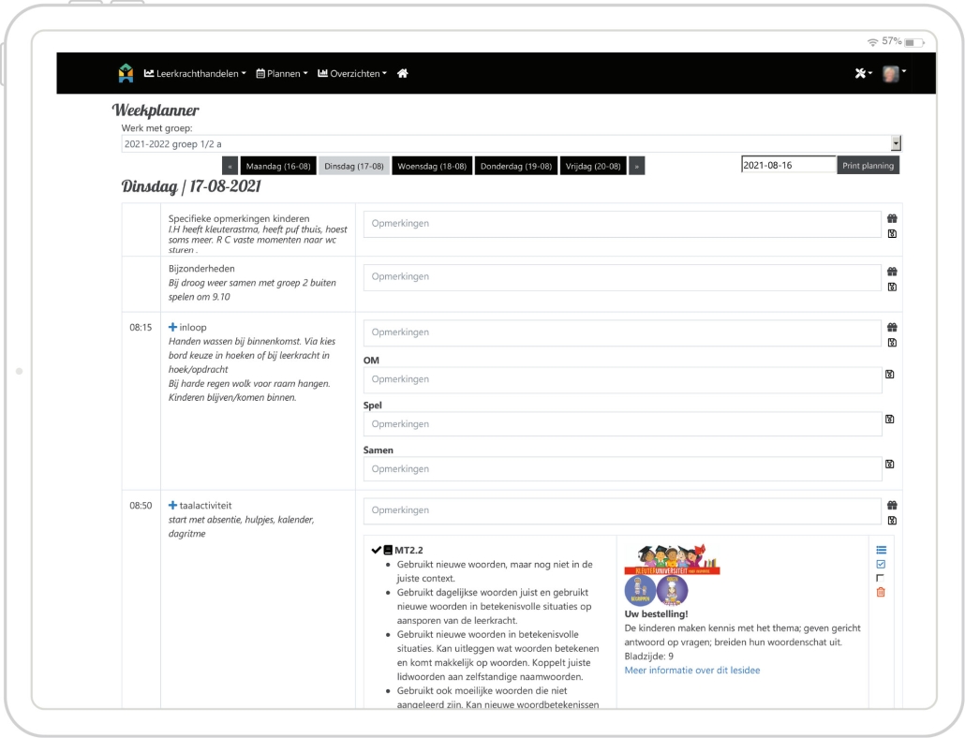The height and width of the screenshot is (738, 965).
Task: Delete the lesson idea with trash icon
Action: (x=881, y=592)
